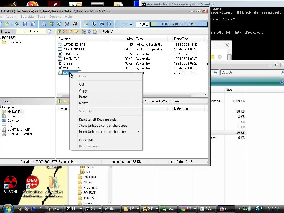Select CD/DVD Drive(D:) in the Local tree
Image resolution: width=284 pixels, height=213 pixels.
click(x=20, y=129)
